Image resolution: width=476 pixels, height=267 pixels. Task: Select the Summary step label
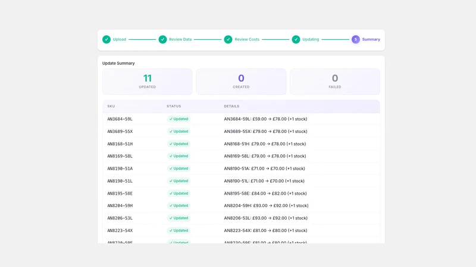pyautogui.click(x=371, y=39)
